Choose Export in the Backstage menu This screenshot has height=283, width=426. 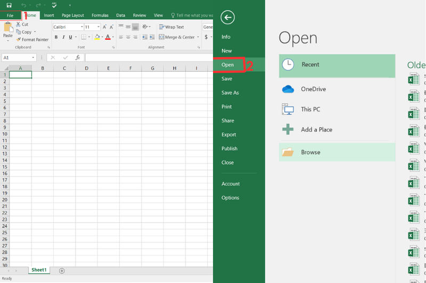click(229, 134)
